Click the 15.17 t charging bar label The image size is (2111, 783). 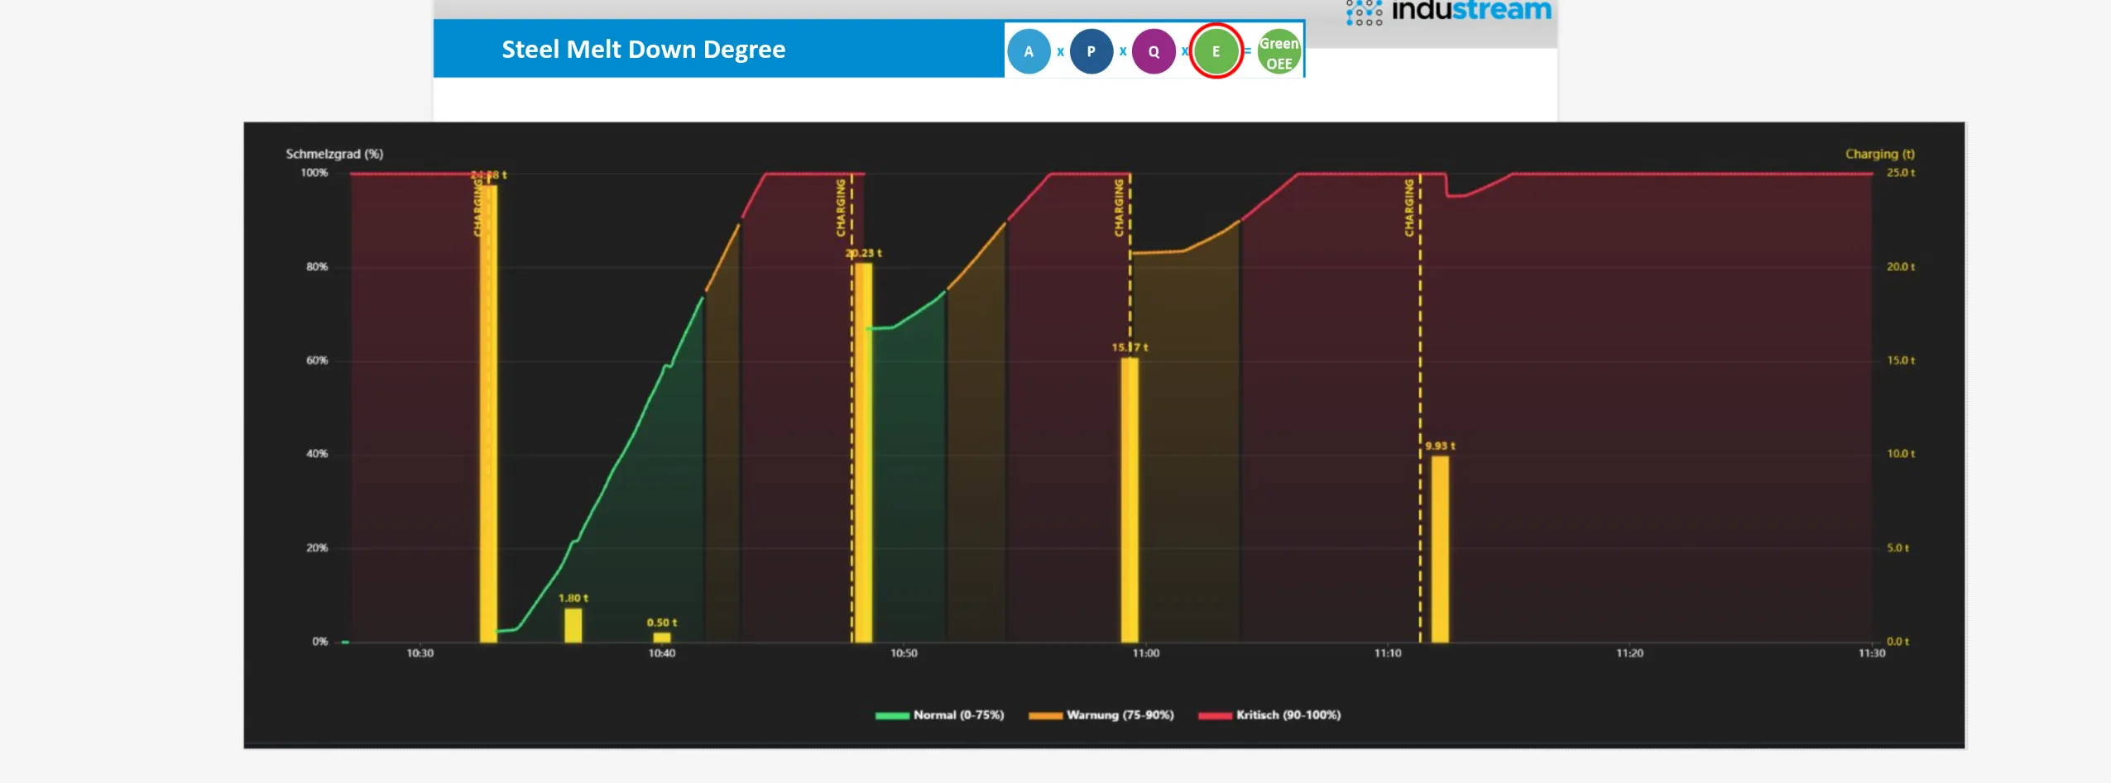[1131, 347]
